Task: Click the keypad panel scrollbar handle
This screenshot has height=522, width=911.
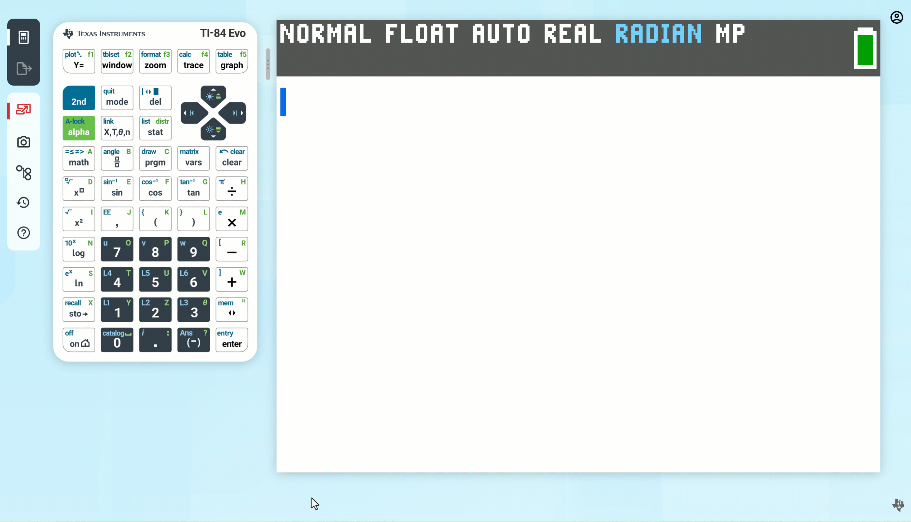Action: pyautogui.click(x=268, y=64)
